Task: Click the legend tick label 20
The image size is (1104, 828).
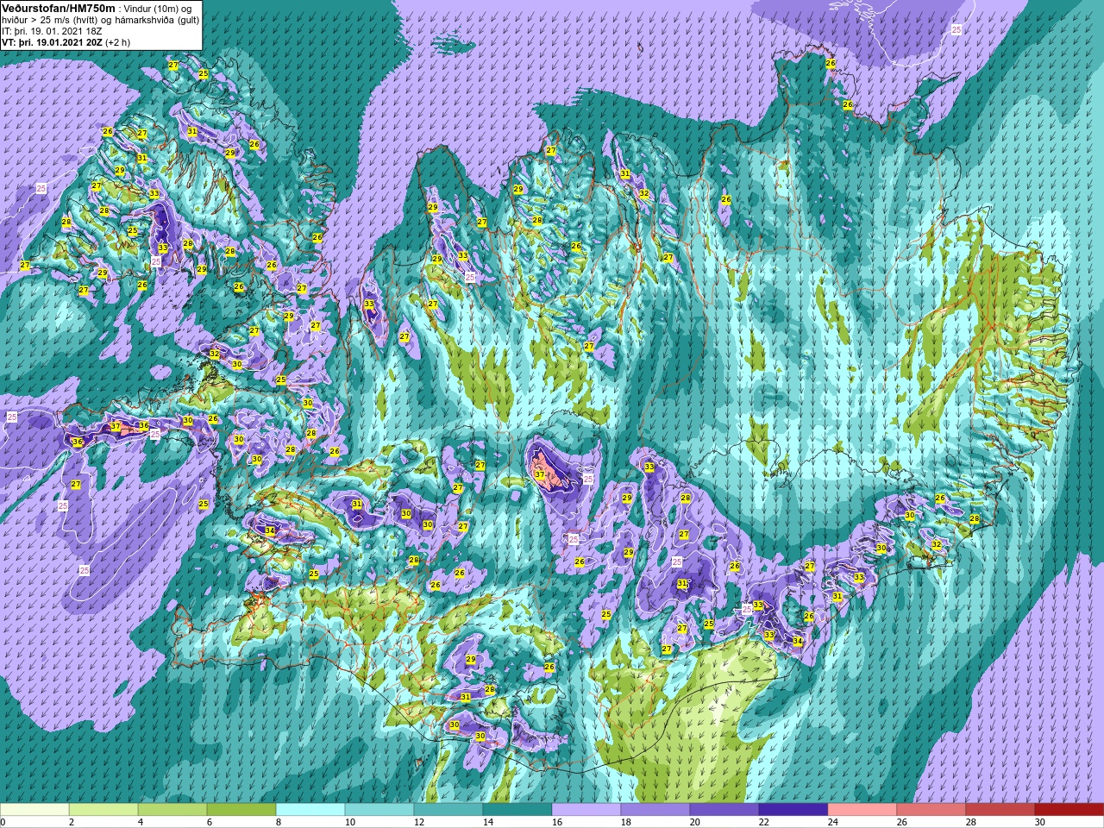Action: [x=694, y=822]
